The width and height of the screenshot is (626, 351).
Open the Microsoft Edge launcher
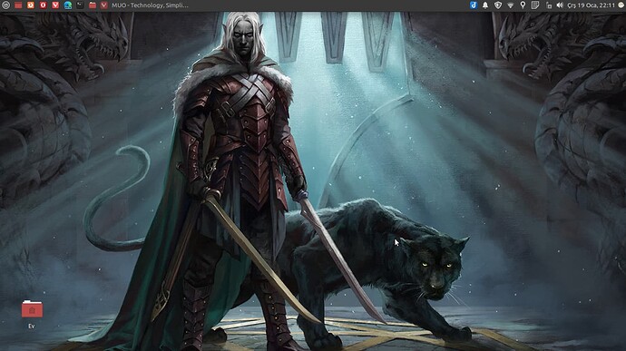tap(68, 5)
